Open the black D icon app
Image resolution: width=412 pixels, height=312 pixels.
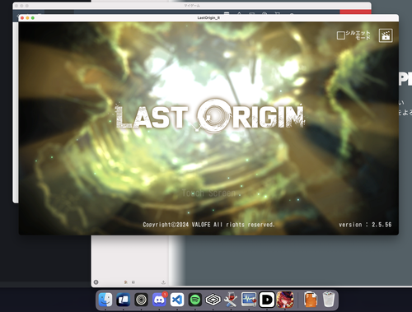tap(267, 300)
